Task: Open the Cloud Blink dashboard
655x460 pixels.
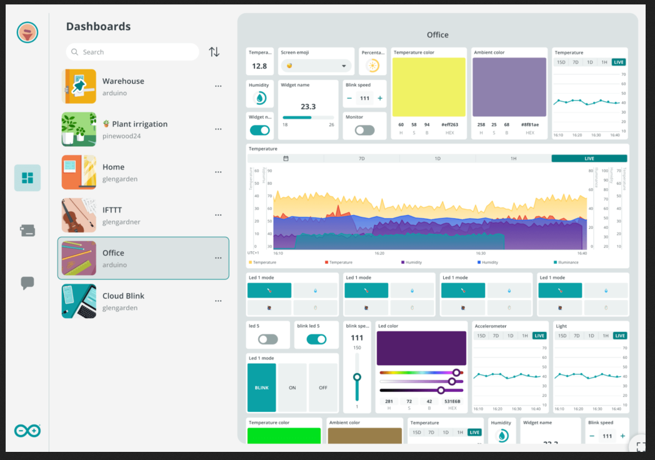Action: 143,301
